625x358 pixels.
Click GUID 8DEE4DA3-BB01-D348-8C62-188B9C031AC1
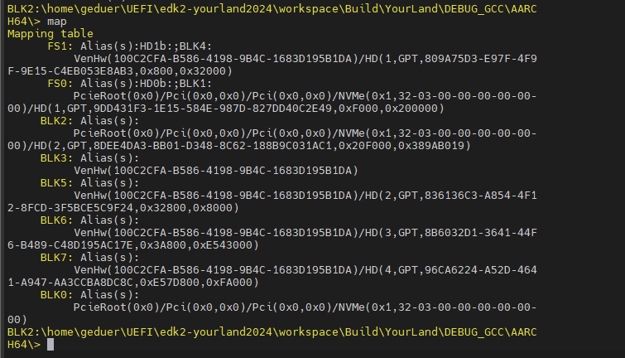[213, 146]
